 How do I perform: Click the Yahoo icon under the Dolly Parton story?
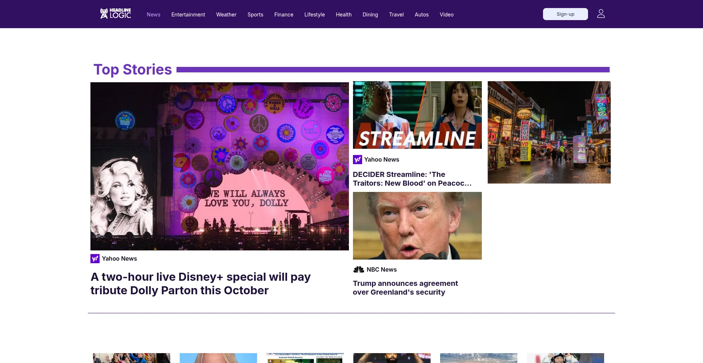(x=95, y=258)
